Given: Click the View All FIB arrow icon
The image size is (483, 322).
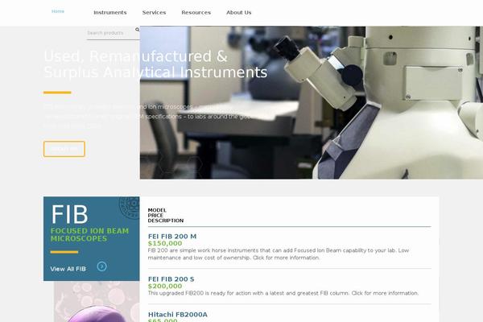Looking at the screenshot, I should [x=102, y=266].
